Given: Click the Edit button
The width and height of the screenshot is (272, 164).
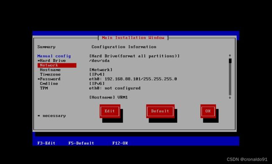Looking at the screenshot, I should click(110, 111).
